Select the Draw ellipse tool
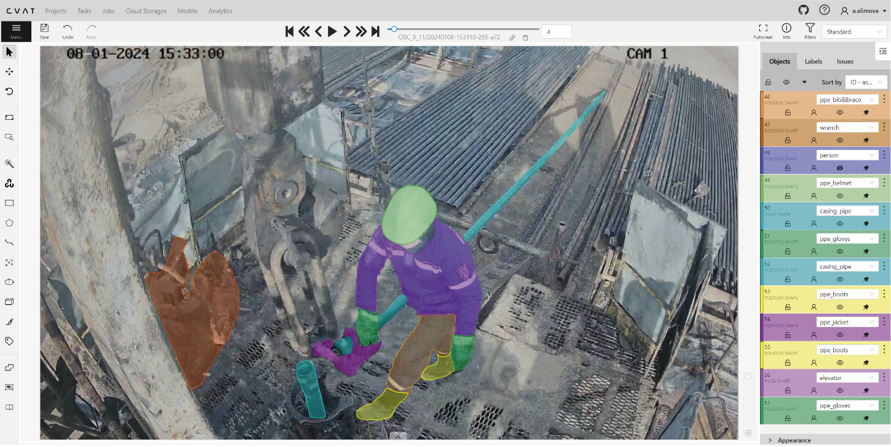This screenshot has height=447, width=891. click(x=9, y=282)
